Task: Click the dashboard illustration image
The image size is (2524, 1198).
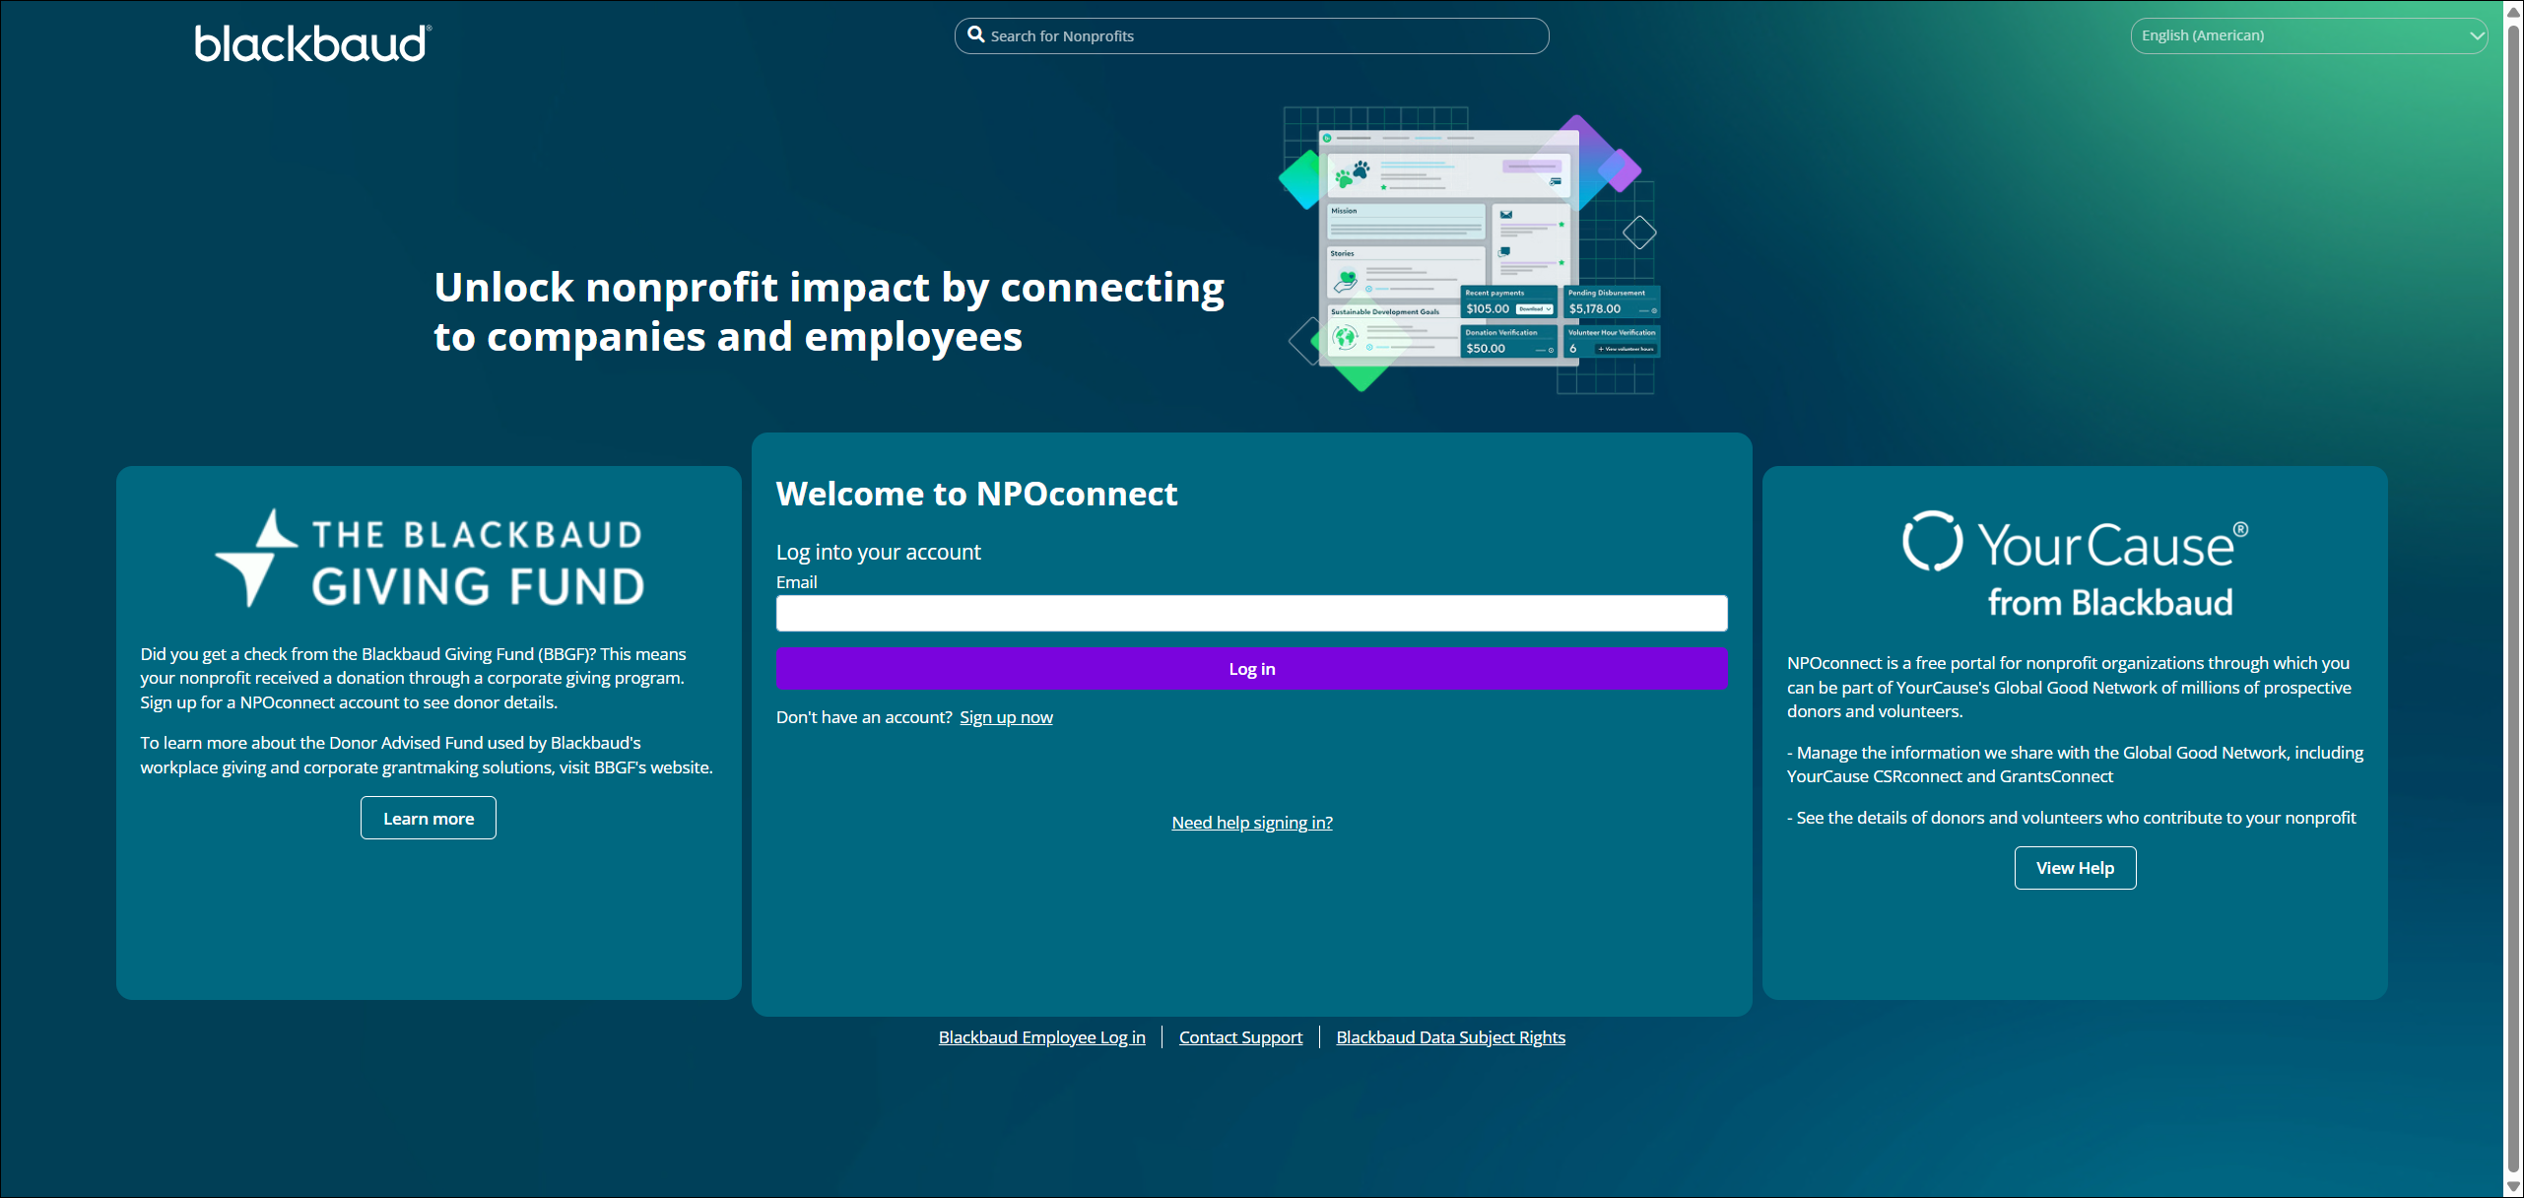Action: click(1470, 248)
